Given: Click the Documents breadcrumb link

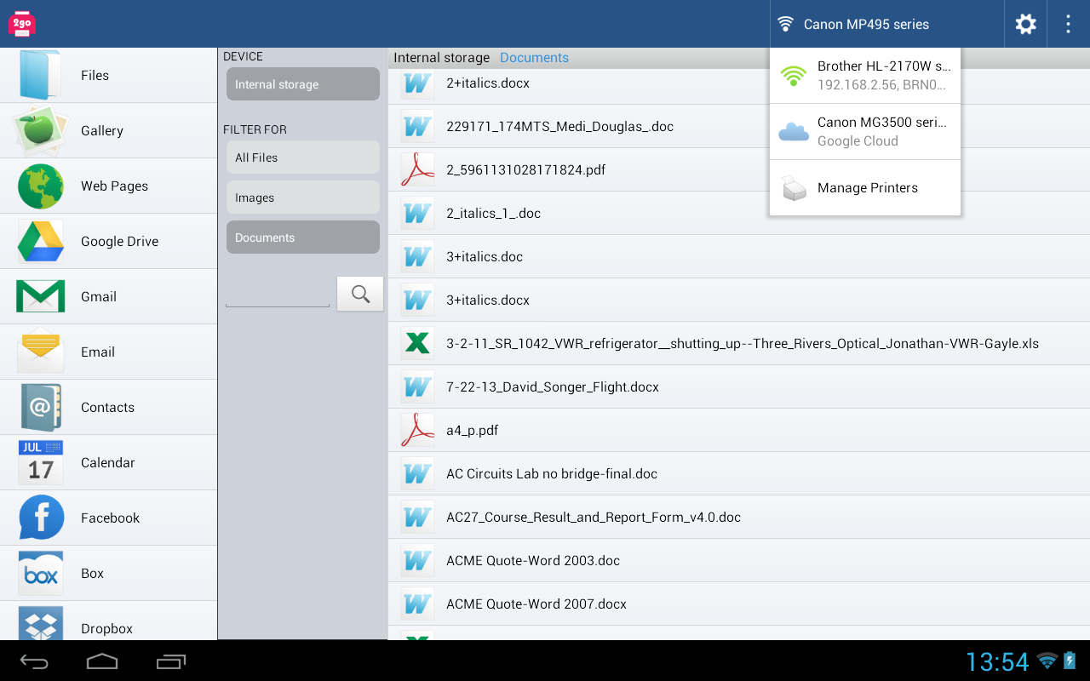Looking at the screenshot, I should (x=534, y=58).
